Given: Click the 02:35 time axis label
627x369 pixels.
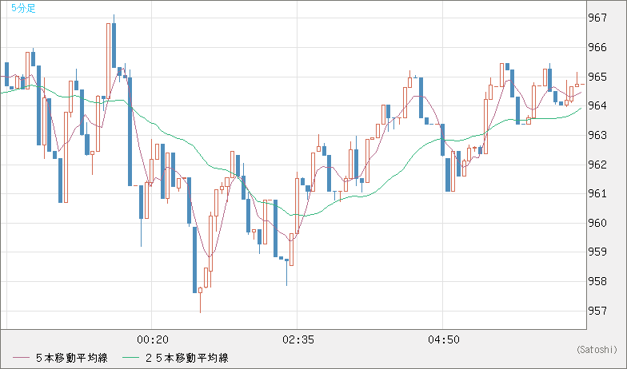Looking at the screenshot, I should pos(298,340).
